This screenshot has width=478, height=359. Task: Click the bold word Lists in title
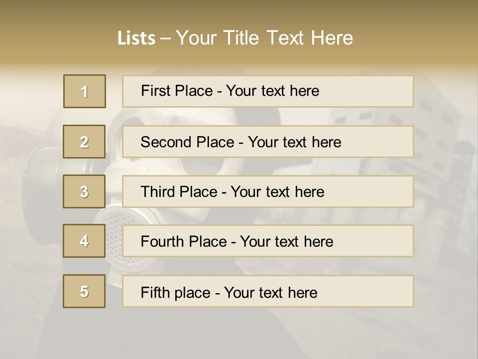pos(136,38)
